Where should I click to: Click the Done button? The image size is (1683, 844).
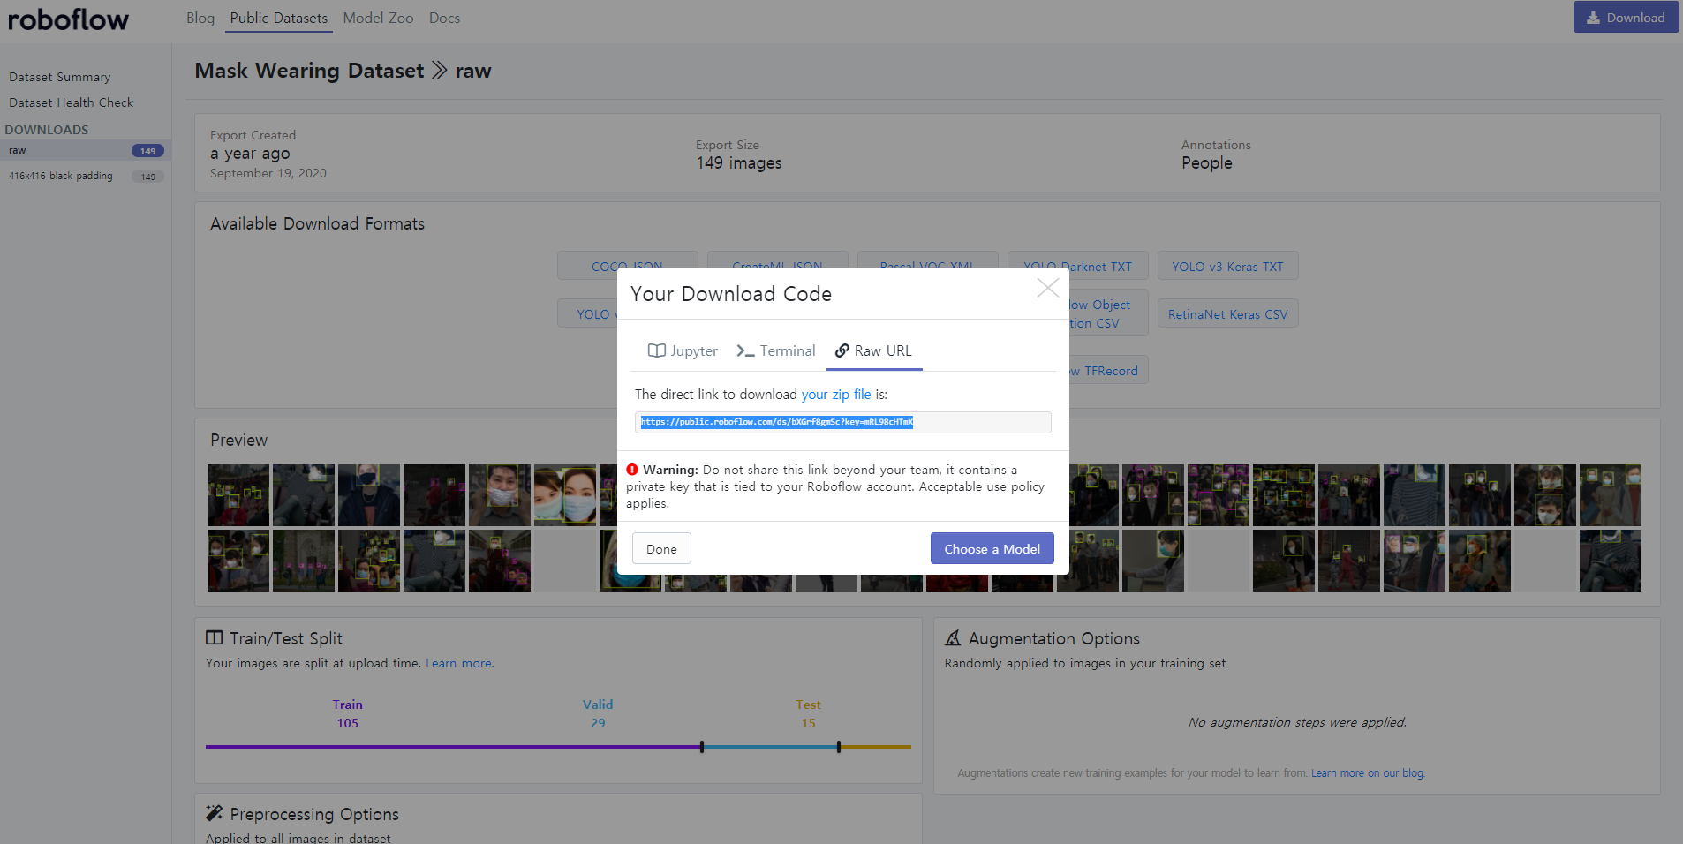point(661,548)
